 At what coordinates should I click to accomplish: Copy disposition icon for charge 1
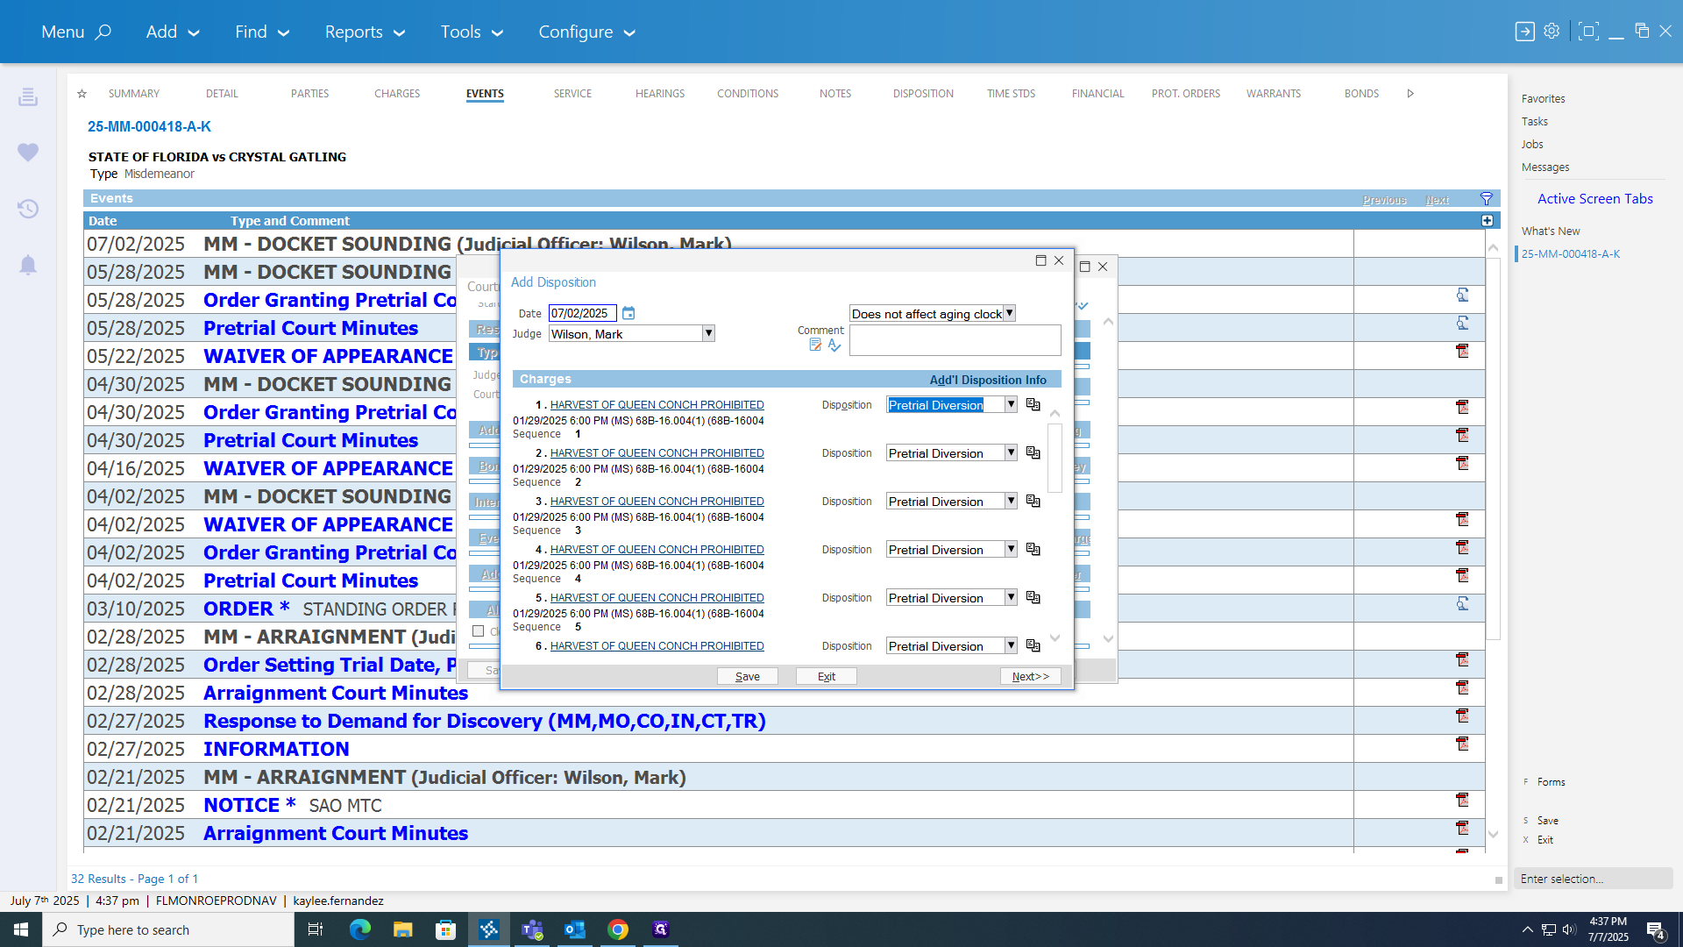point(1033,404)
